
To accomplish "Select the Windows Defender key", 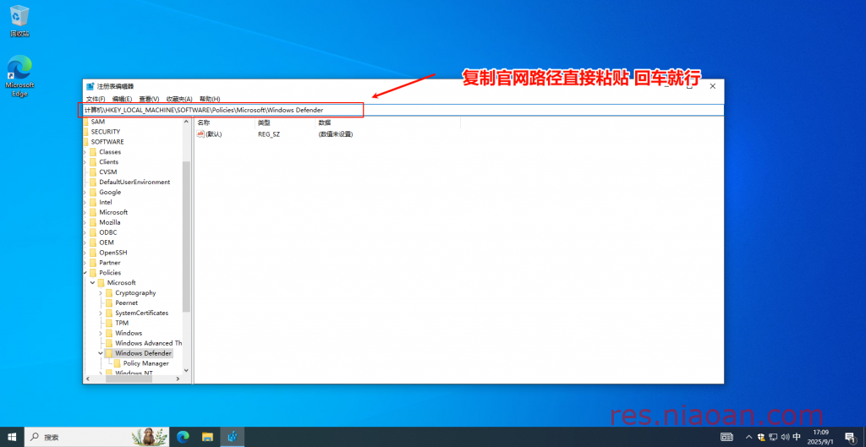I will [x=144, y=353].
